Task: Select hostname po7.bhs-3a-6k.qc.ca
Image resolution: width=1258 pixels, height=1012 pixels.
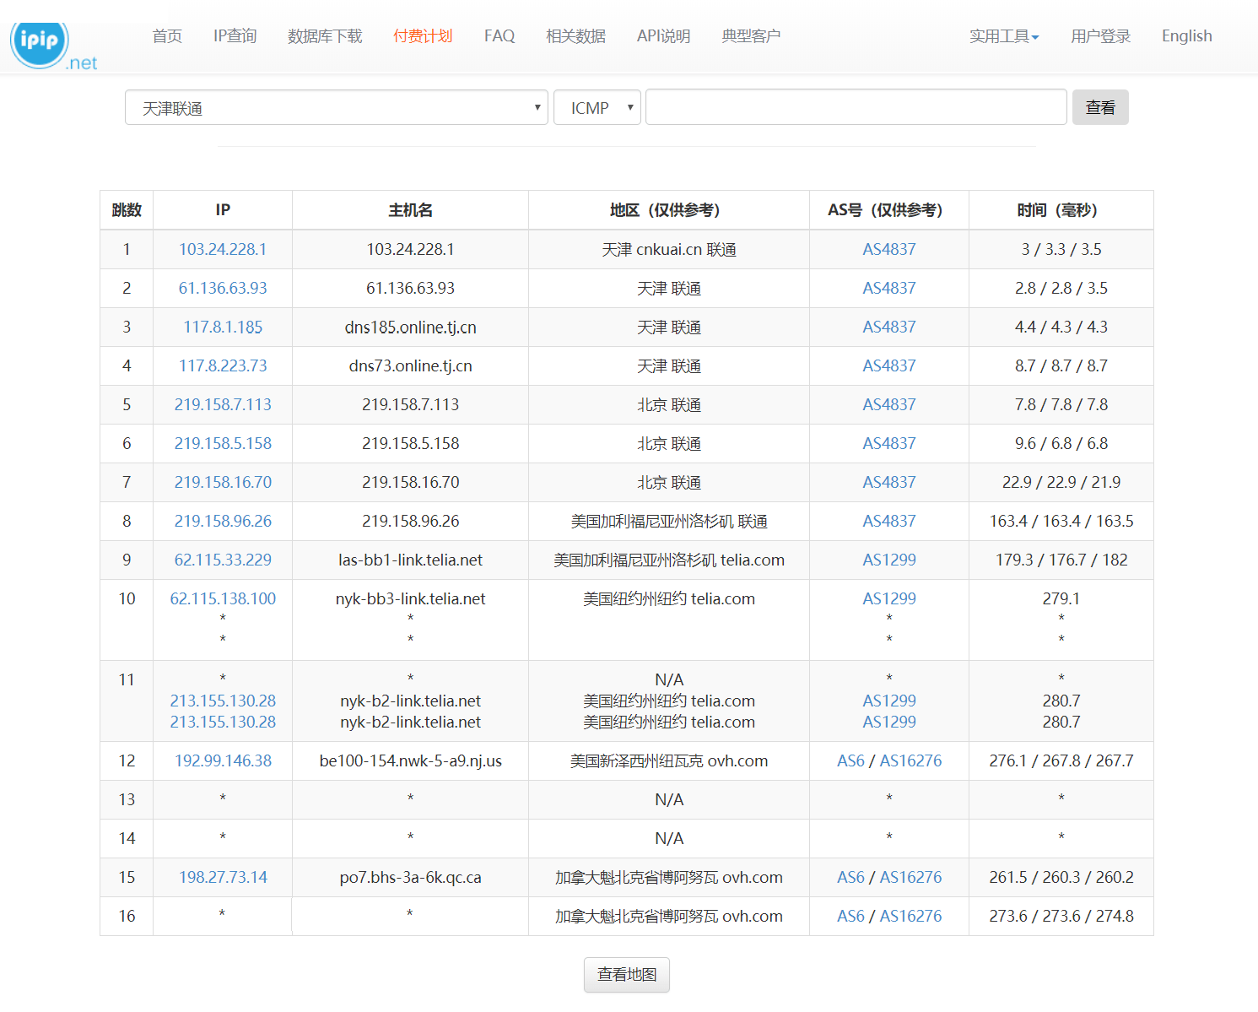Action: pos(410,878)
